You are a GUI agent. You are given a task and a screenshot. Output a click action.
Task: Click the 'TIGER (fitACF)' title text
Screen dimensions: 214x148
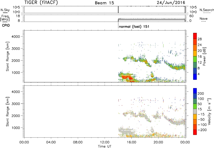[x=41, y=2]
